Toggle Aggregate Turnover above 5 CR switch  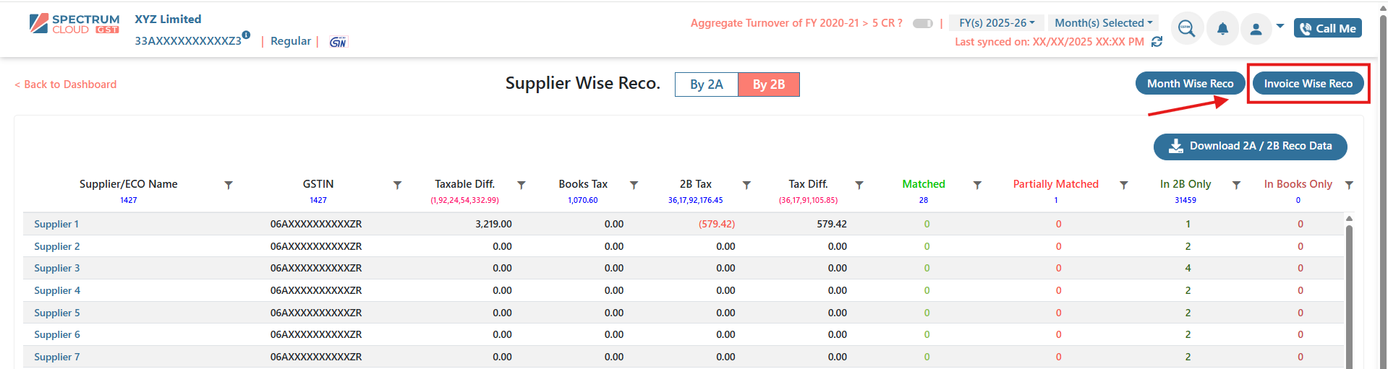click(922, 23)
